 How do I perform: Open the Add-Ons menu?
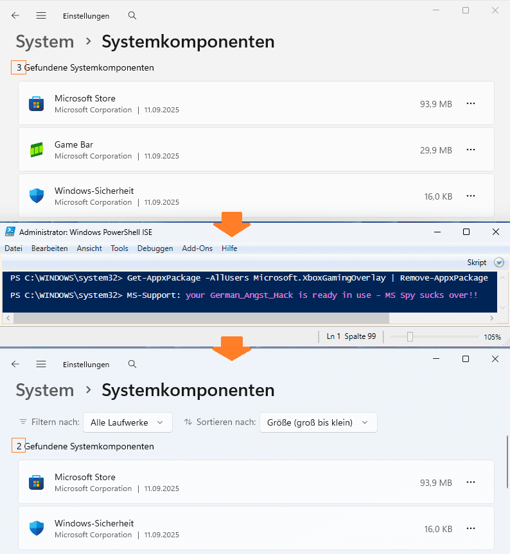197,248
